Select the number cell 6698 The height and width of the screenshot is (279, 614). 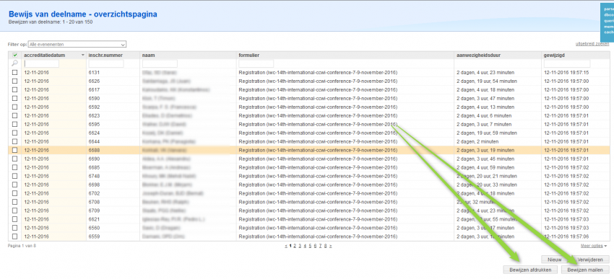[x=94, y=185]
